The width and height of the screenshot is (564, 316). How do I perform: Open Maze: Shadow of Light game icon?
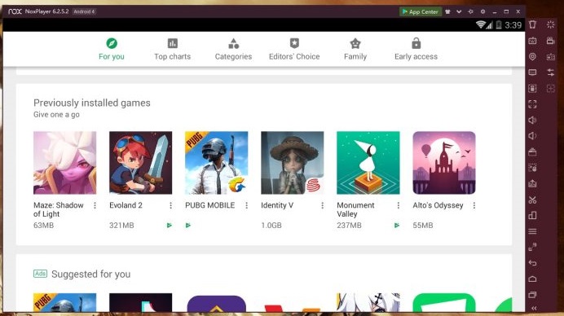pos(64,163)
